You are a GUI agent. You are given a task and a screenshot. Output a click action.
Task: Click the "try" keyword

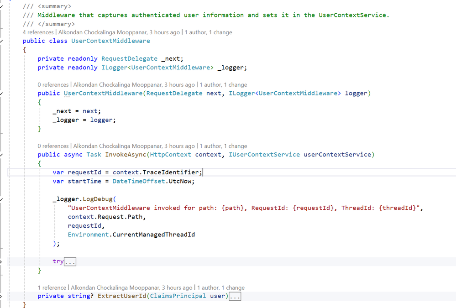(58, 261)
